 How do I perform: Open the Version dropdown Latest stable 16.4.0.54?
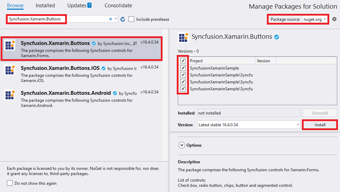(249, 125)
